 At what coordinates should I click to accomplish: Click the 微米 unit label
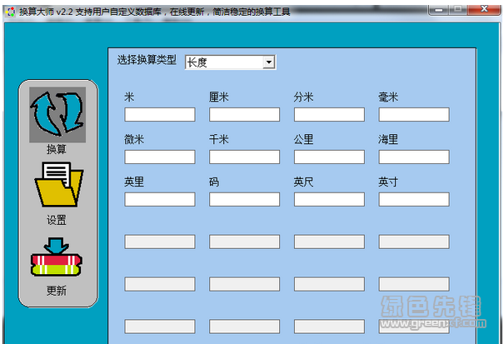(134, 139)
